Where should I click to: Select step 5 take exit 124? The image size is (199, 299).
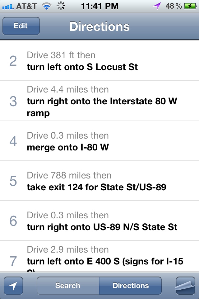tap(99, 181)
